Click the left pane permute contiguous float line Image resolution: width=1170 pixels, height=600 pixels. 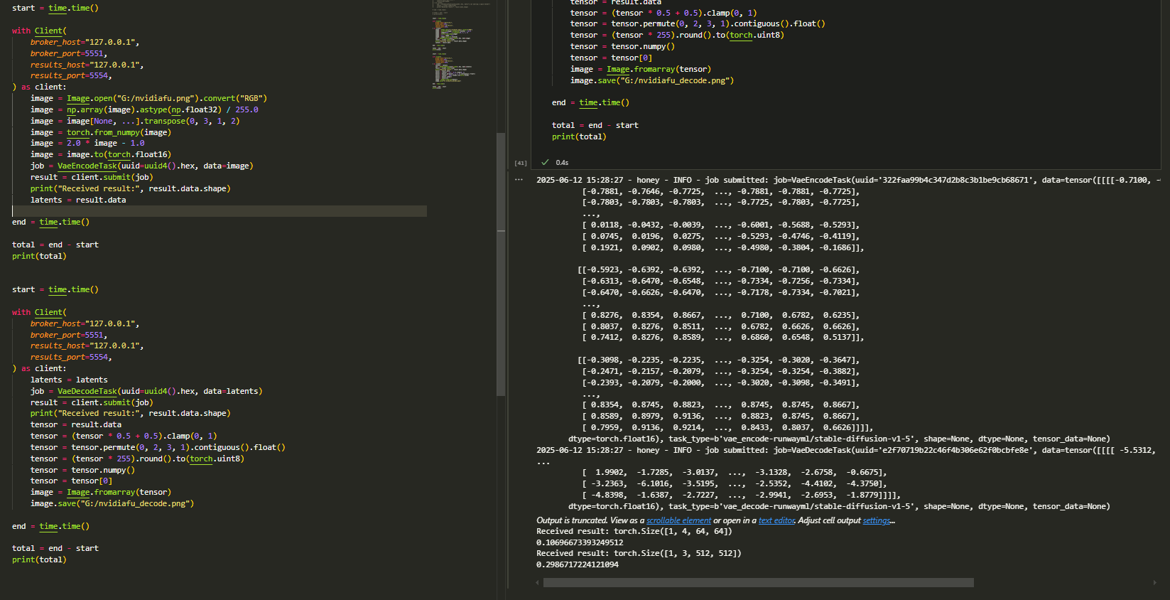tap(158, 447)
